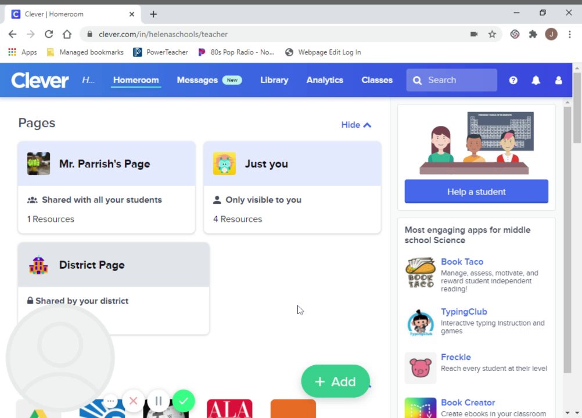
Task: Click the orange resource tile
Action: point(293,409)
